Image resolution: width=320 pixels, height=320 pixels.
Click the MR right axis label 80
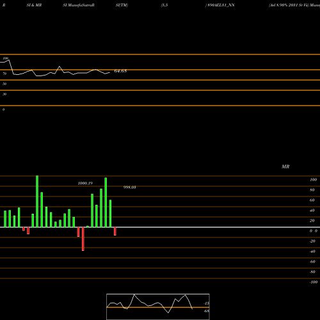tap(312, 190)
